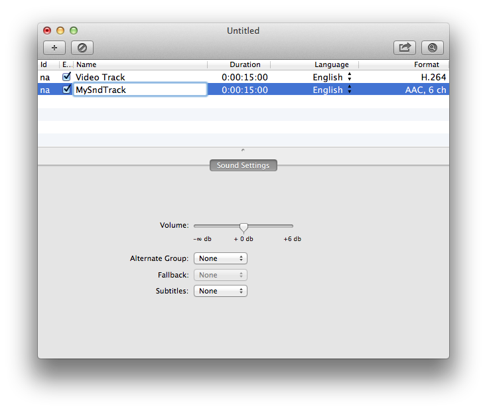Open the Alternate Group dropdown
This screenshot has width=487, height=411.
pos(220,258)
